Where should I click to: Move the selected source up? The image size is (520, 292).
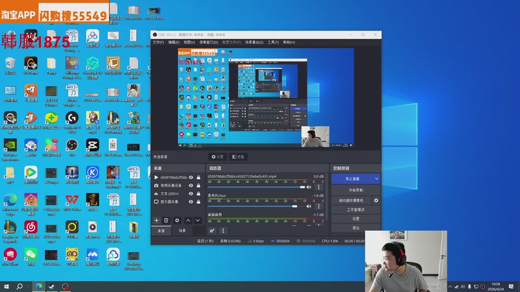click(188, 220)
